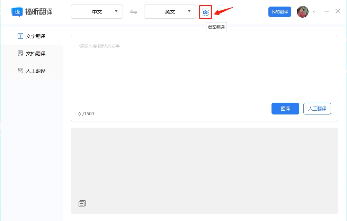Click the blue 翻译 button
Screen dimensions: 347x221
point(285,109)
